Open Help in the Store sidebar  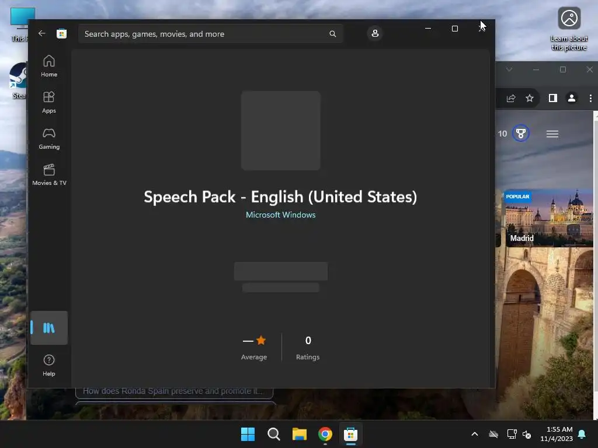point(49,365)
